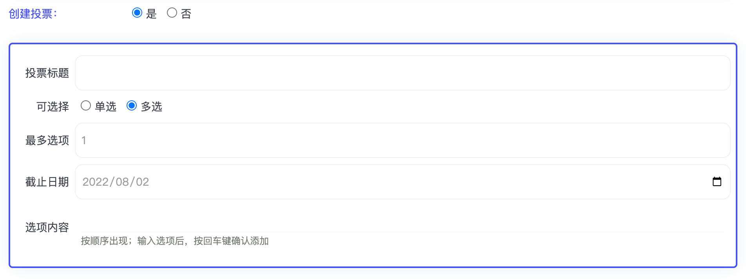Click into the 最多选项 number field

pos(402,140)
